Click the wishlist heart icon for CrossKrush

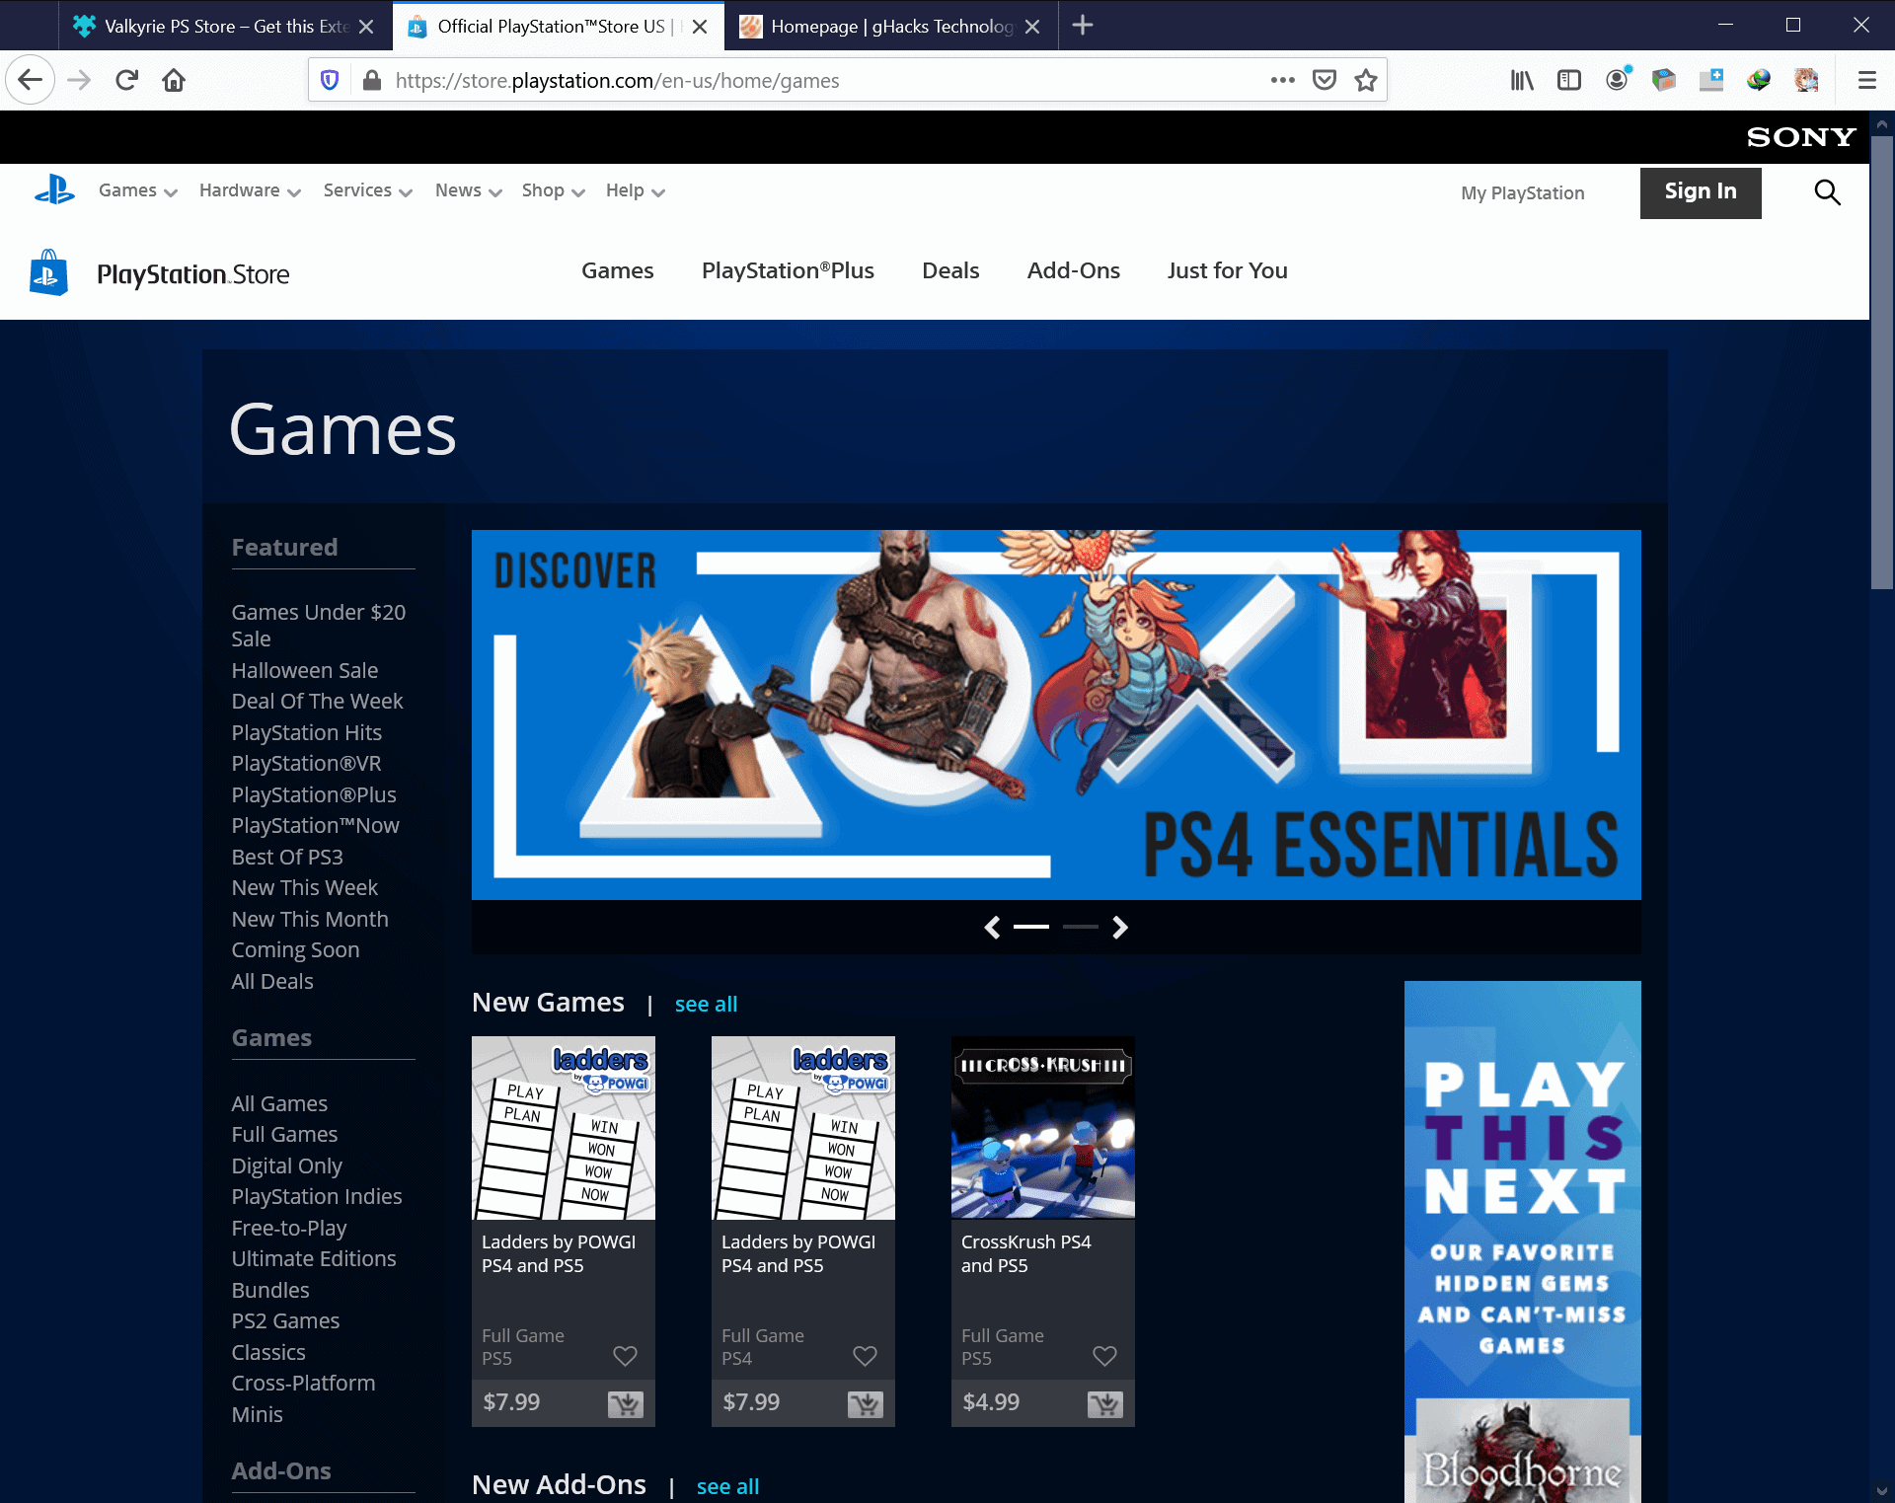coord(1104,1355)
